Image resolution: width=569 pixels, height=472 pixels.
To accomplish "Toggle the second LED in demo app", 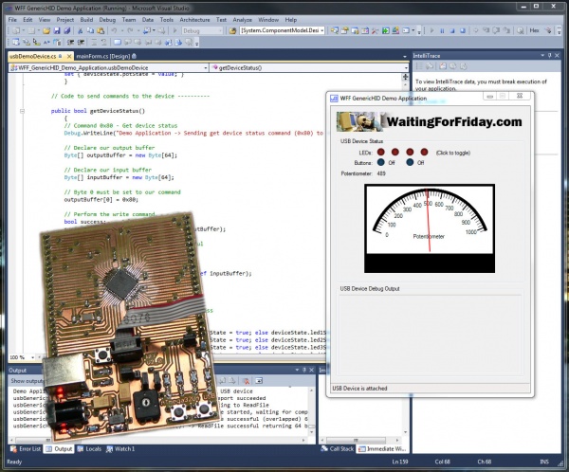I will point(395,152).
